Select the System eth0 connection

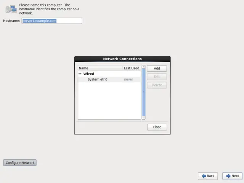[x=109, y=80]
